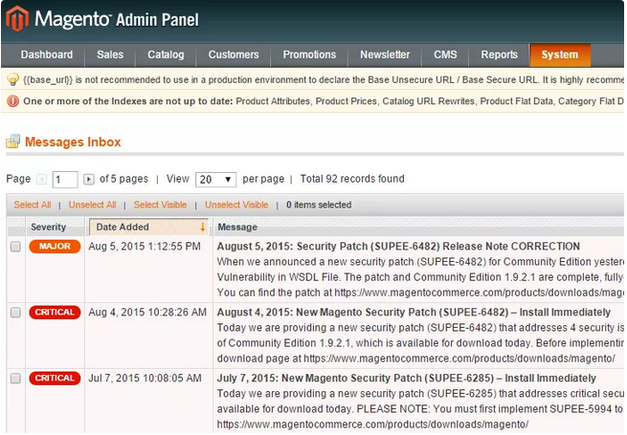Open the Reports menu
The width and height of the screenshot is (627, 435).
pyautogui.click(x=500, y=54)
